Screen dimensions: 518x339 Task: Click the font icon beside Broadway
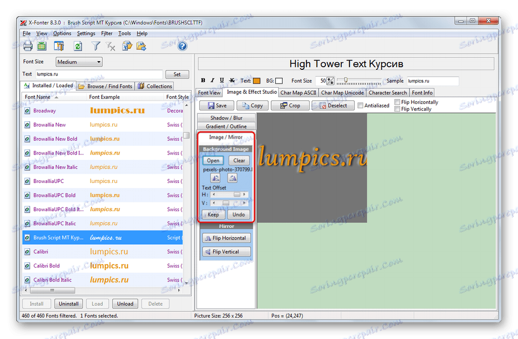click(x=27, y=111)
